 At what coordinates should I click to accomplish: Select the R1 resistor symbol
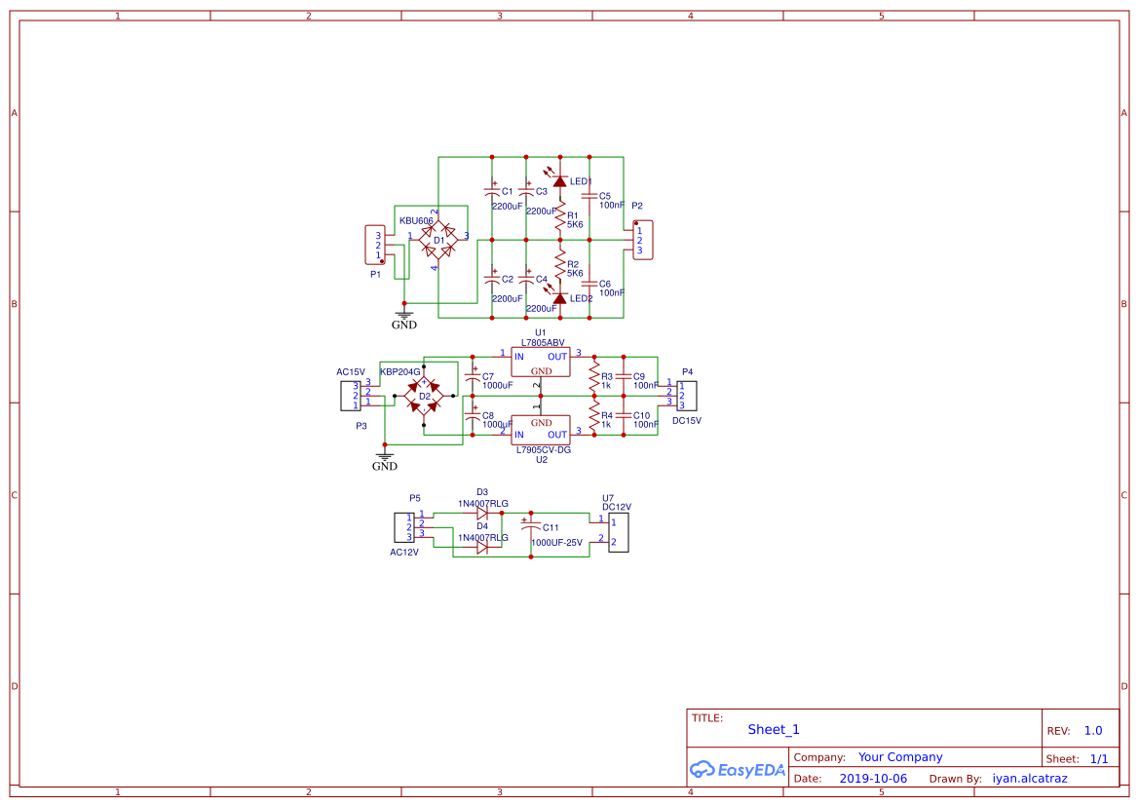click(559, 216)
